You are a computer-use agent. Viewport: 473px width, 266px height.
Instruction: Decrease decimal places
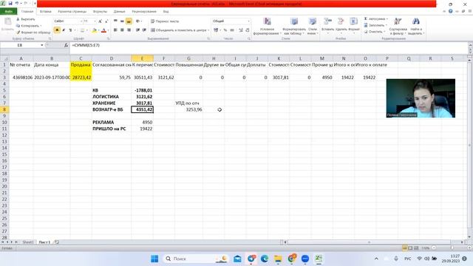[248, 30]
